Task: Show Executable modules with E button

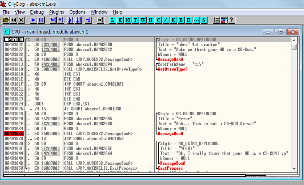Action: click(120, 20)
